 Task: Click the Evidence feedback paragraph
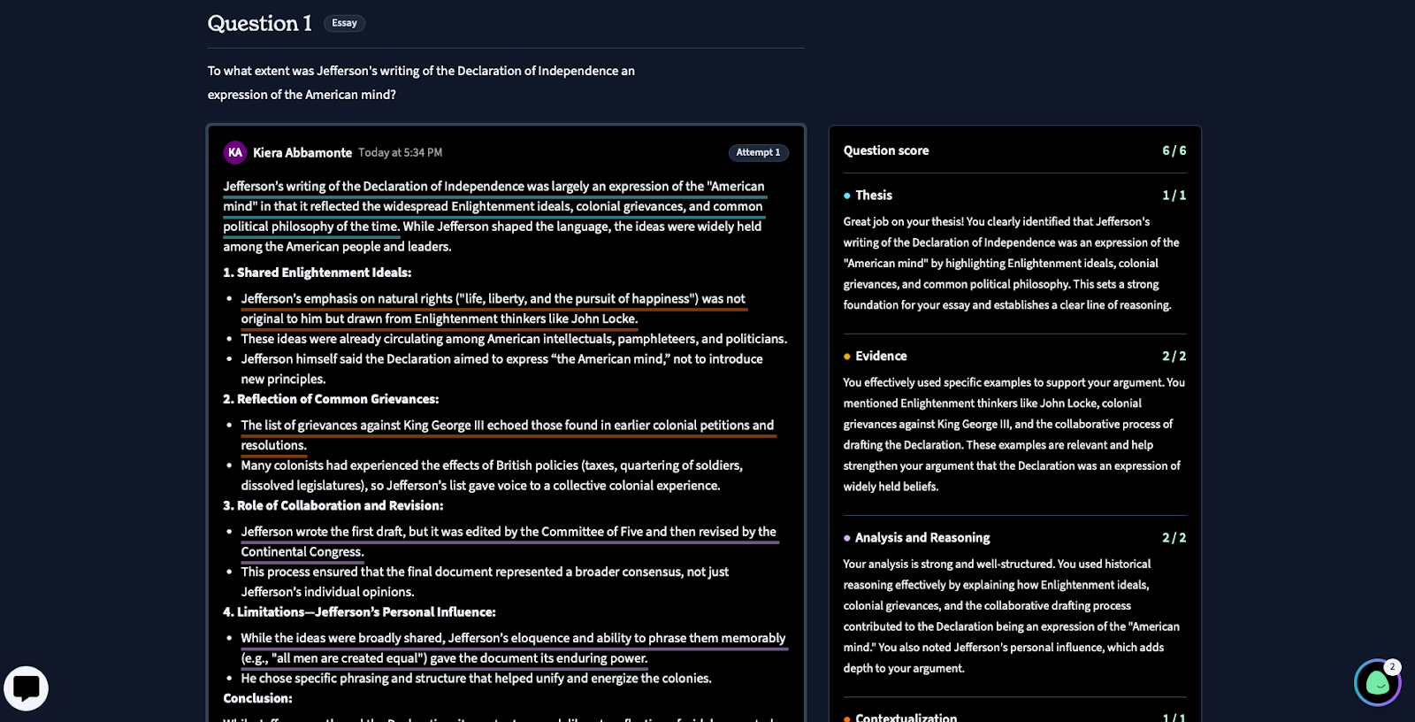click(1013, 434)
